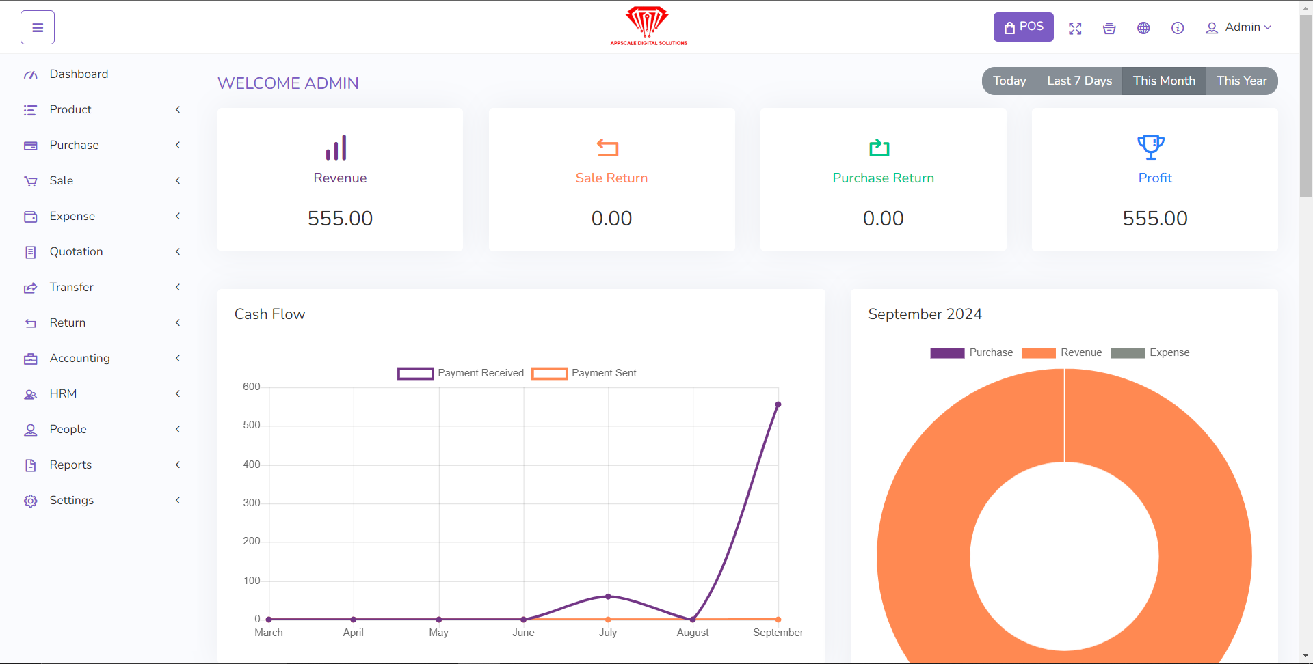Go to Dashboard menu item
This screenshot has width=1313, height=664.
click(x=79, y=74)
